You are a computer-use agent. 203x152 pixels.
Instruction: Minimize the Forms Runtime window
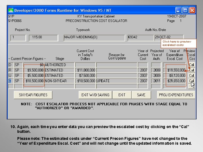pos(178,10)
